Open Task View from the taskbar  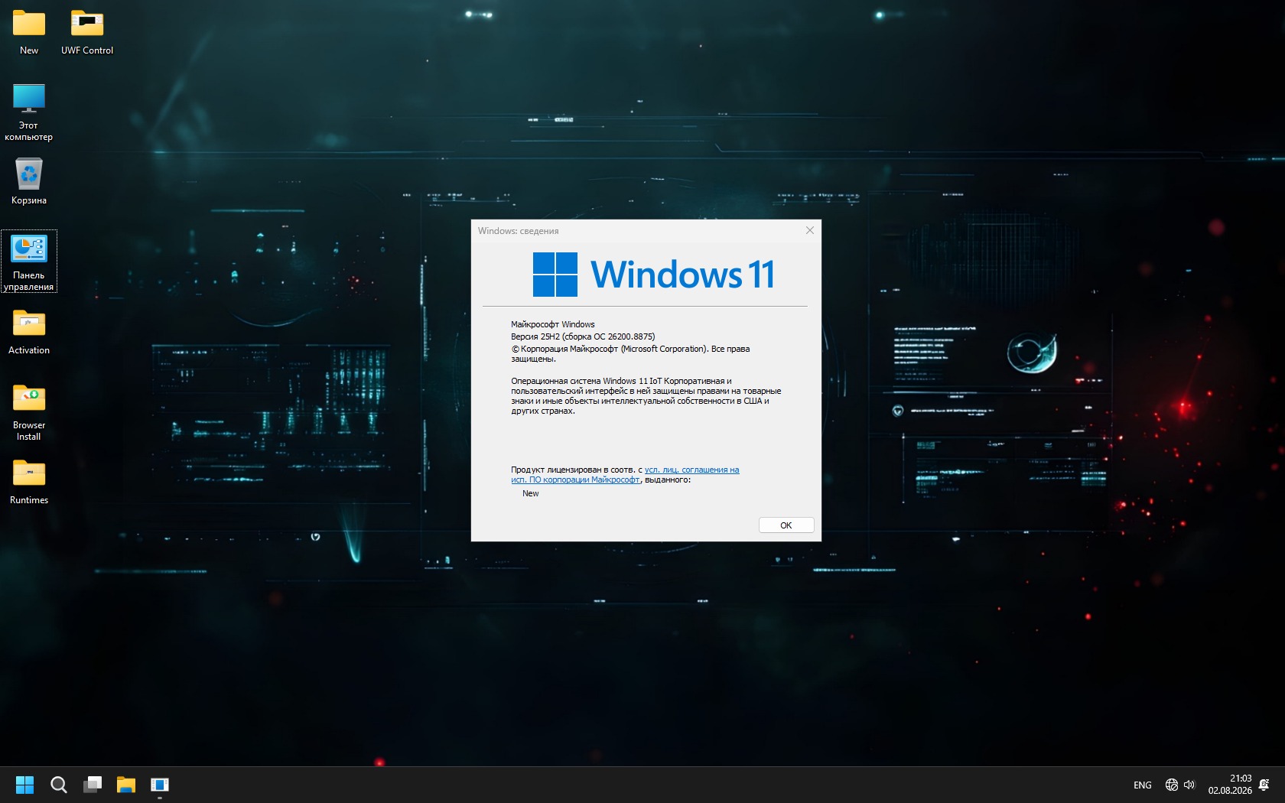93,785
